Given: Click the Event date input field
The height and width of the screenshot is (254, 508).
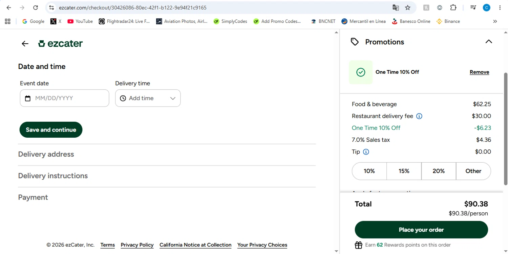Looking at the screenshot, I should tap(64, 98).
